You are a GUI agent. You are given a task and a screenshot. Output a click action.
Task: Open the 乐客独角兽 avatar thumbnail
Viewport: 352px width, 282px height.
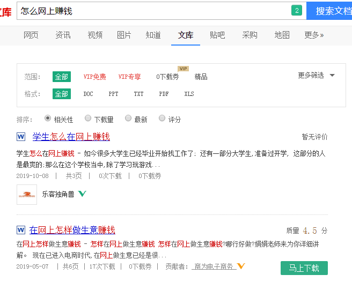27,195
